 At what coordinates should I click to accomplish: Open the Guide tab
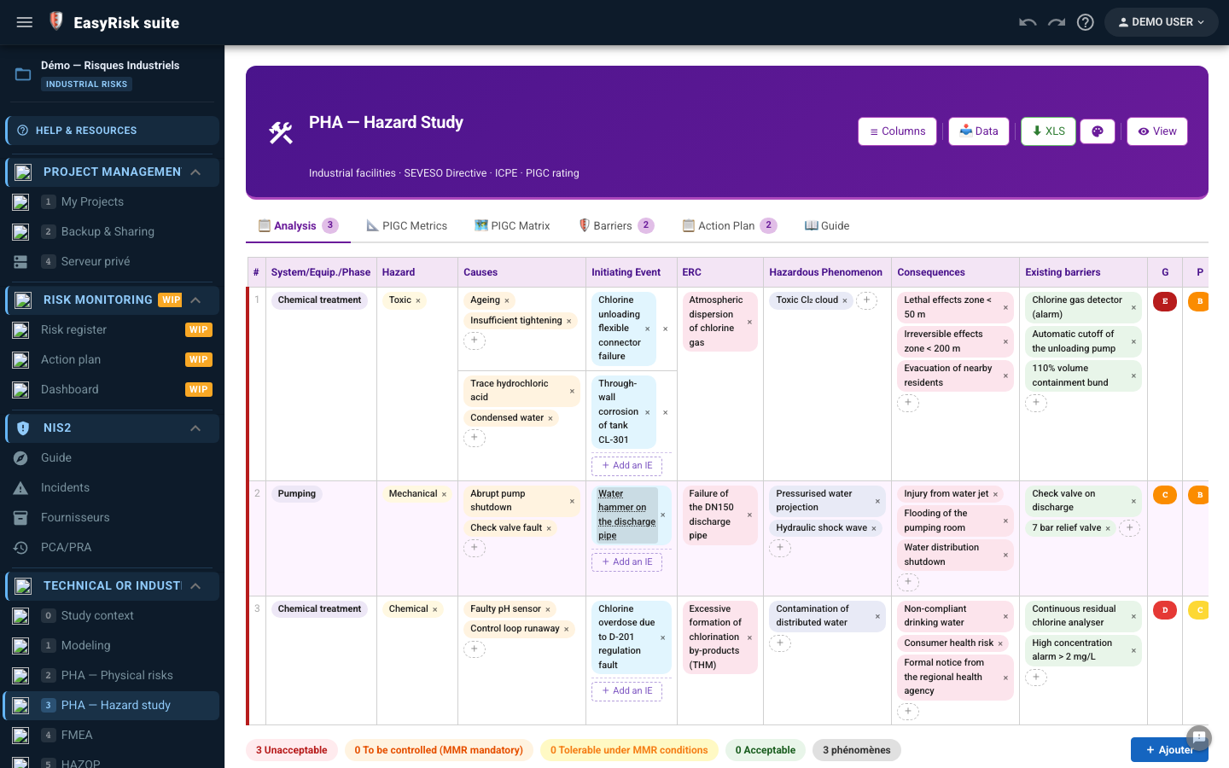pyautogui.click(x=827, y=226)
